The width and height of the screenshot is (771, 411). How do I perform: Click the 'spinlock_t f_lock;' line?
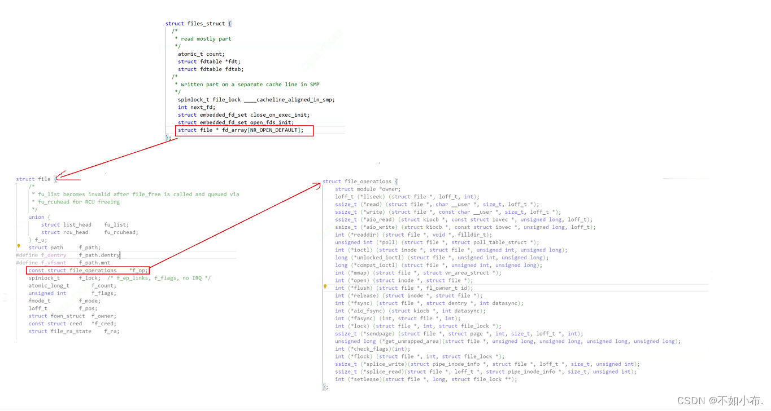point(120,278)
